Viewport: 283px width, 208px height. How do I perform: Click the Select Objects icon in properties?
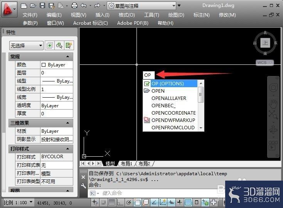(x=59, y=46)
